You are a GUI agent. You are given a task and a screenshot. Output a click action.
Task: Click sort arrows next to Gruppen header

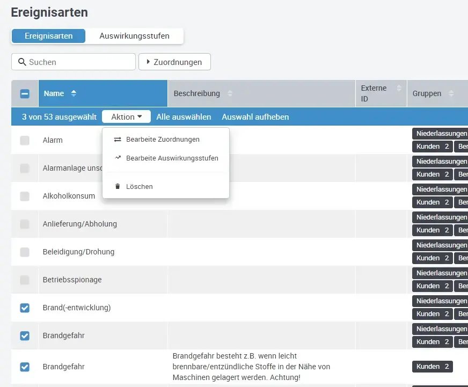point(451,93)
